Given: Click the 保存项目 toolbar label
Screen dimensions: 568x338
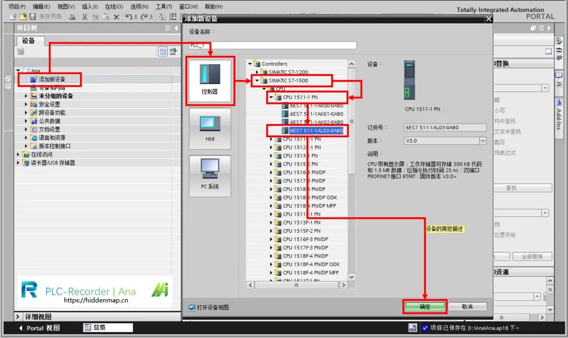Looking at the screenshot, I should [x=50, y=17].
